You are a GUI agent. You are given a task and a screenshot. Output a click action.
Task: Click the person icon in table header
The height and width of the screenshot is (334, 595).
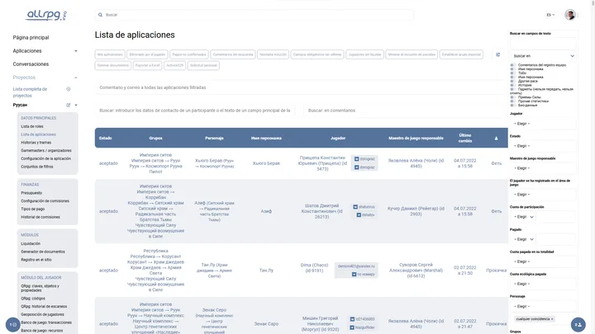click(496, 139)
